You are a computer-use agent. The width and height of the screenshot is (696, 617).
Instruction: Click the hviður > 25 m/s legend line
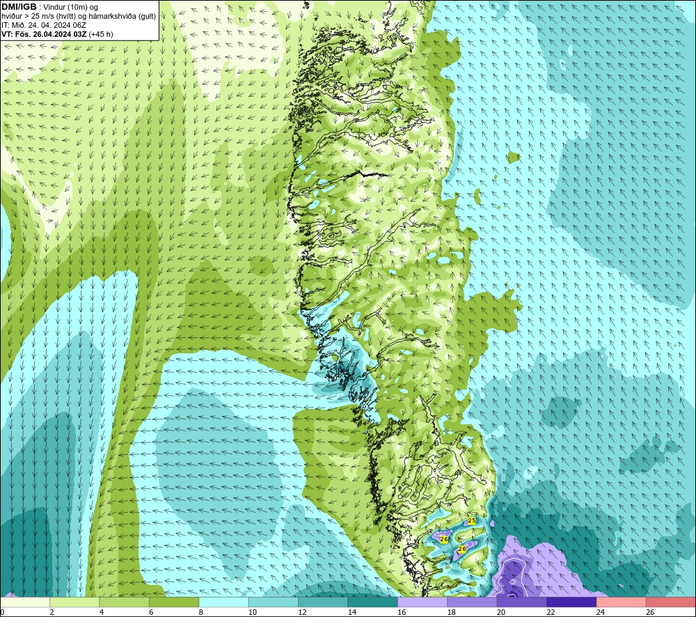coord(79,17)
